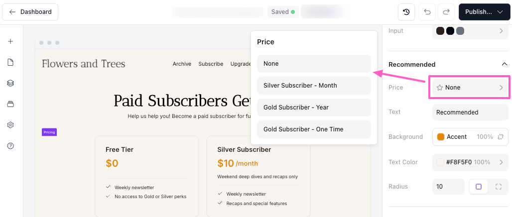Image resolution: width=512 pixels, height=217 pixels.
Task: Open the pages document sidebar icon
Action: (x=10, y=62)
